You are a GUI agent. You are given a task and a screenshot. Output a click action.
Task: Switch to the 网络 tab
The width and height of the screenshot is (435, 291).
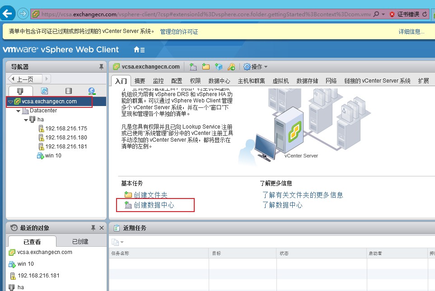331,81
